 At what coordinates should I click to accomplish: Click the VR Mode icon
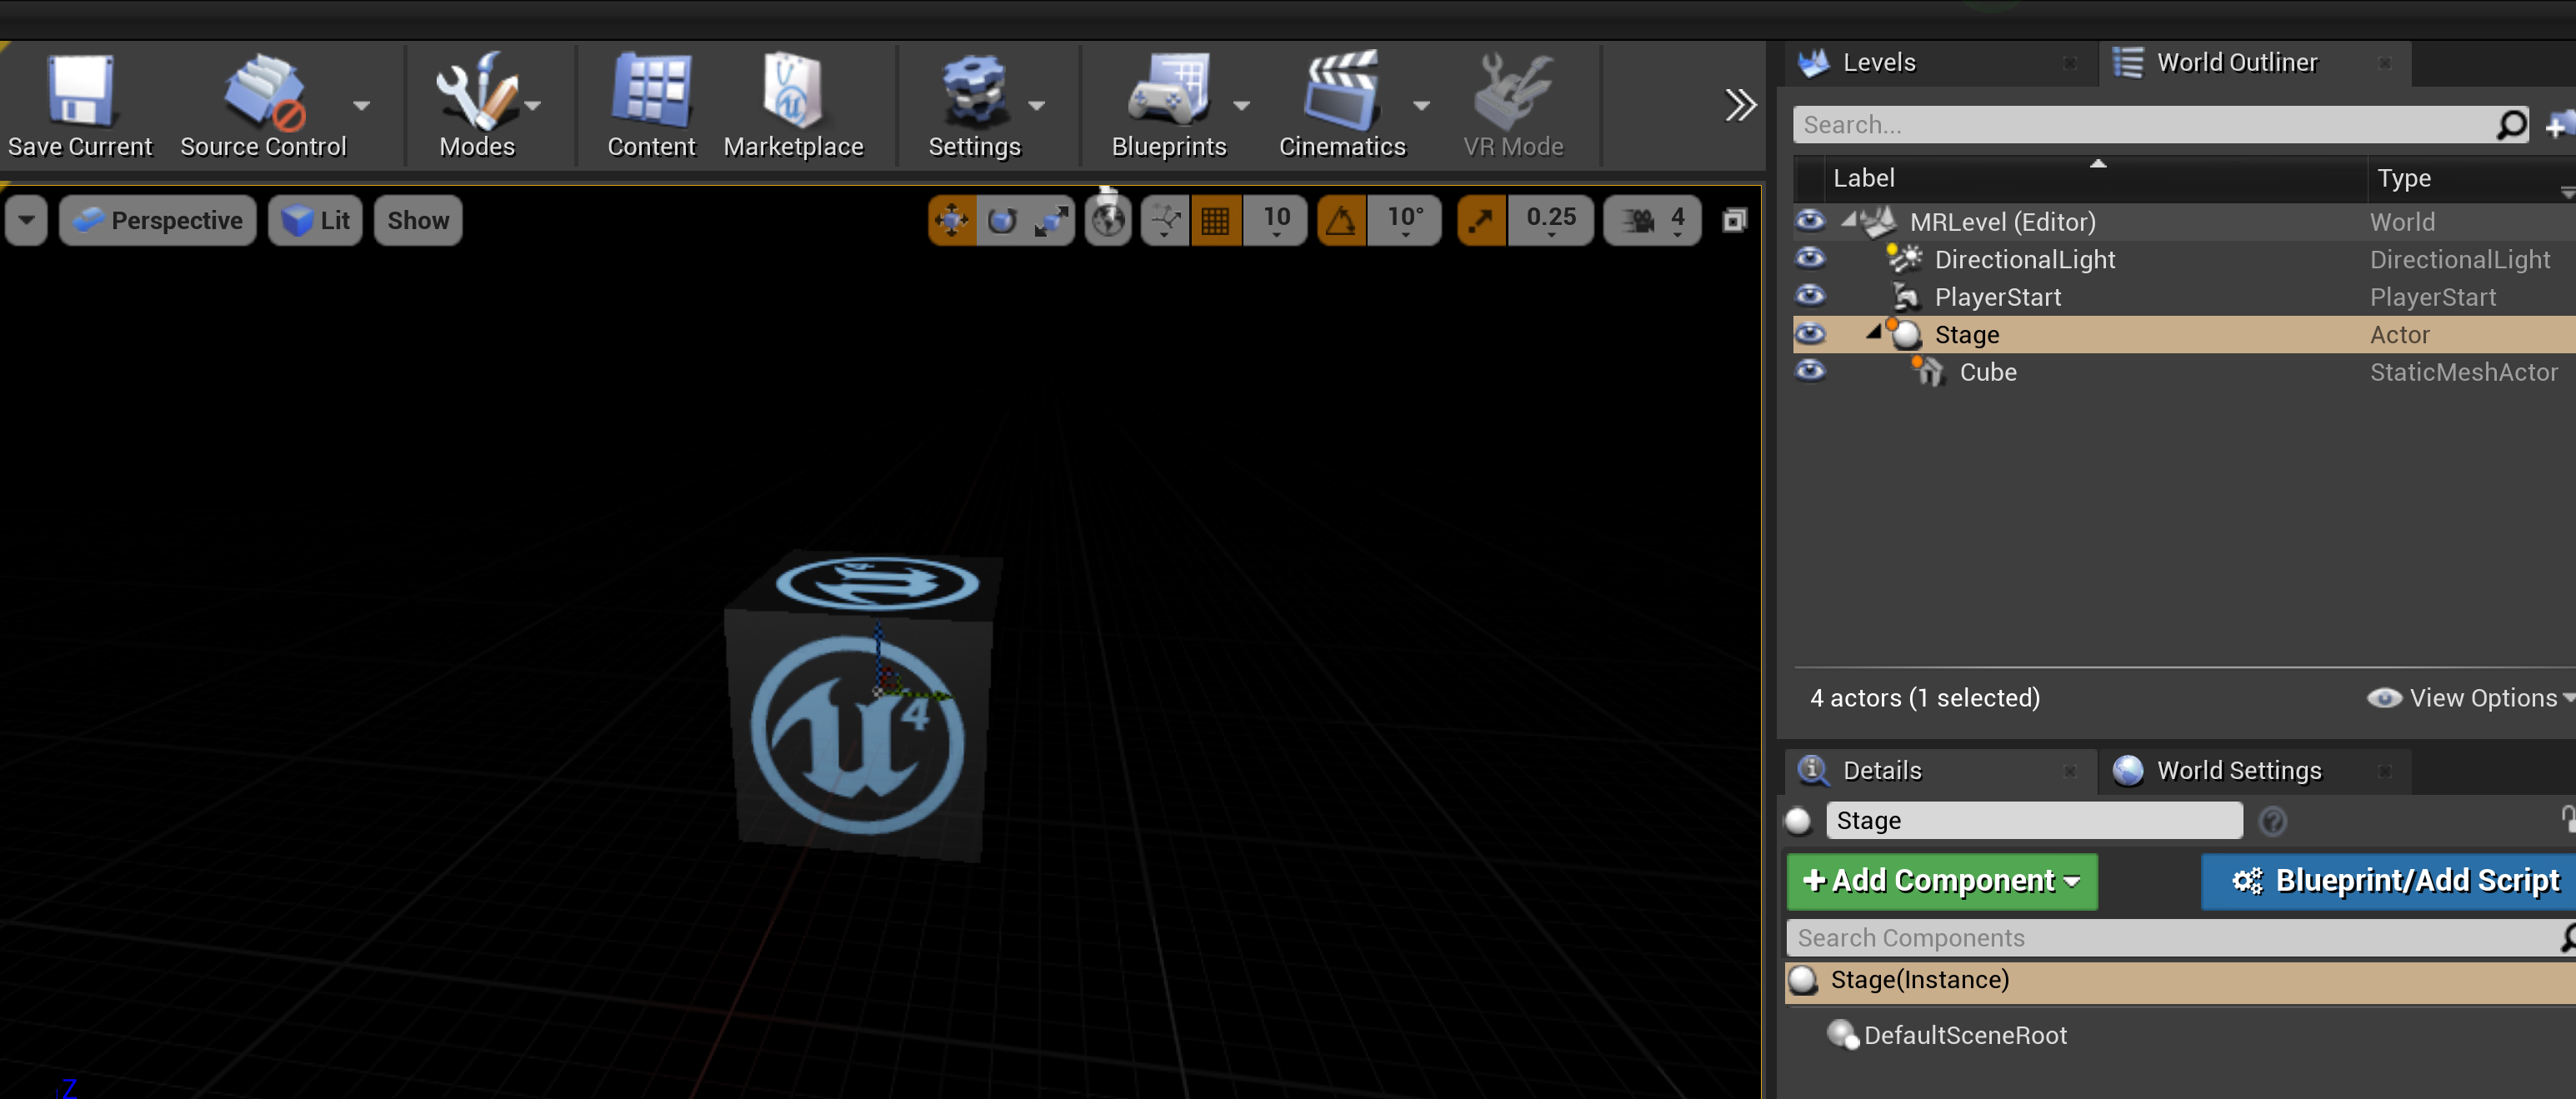(x=1512, y=104)
